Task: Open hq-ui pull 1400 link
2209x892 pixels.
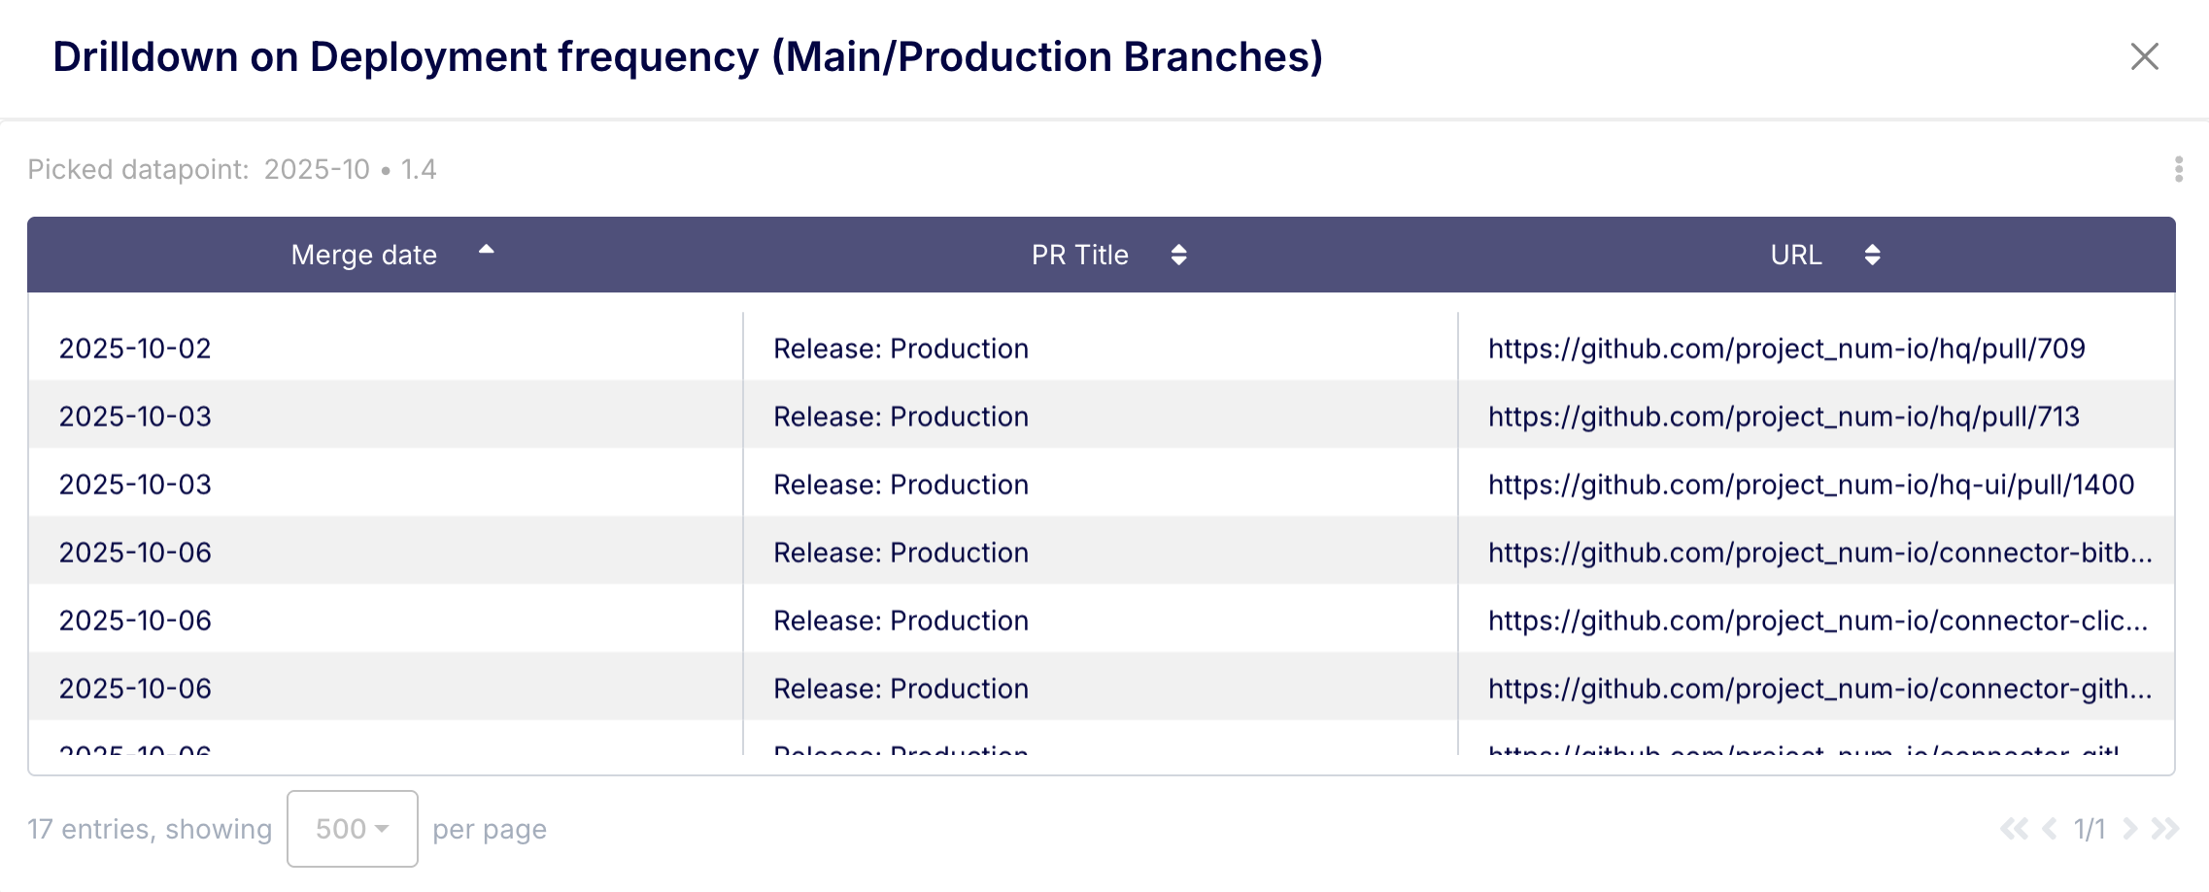Action: pyautogui.click(x=1811, y=485)
